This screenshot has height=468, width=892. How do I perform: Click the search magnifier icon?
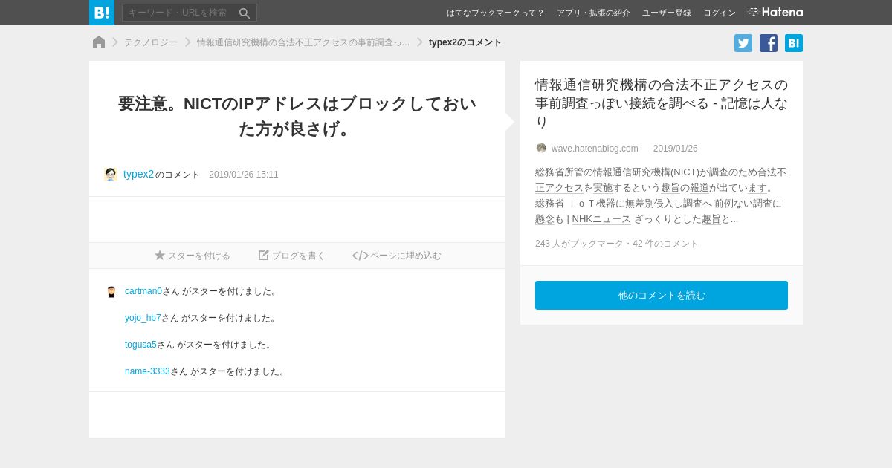coord(245,13)
